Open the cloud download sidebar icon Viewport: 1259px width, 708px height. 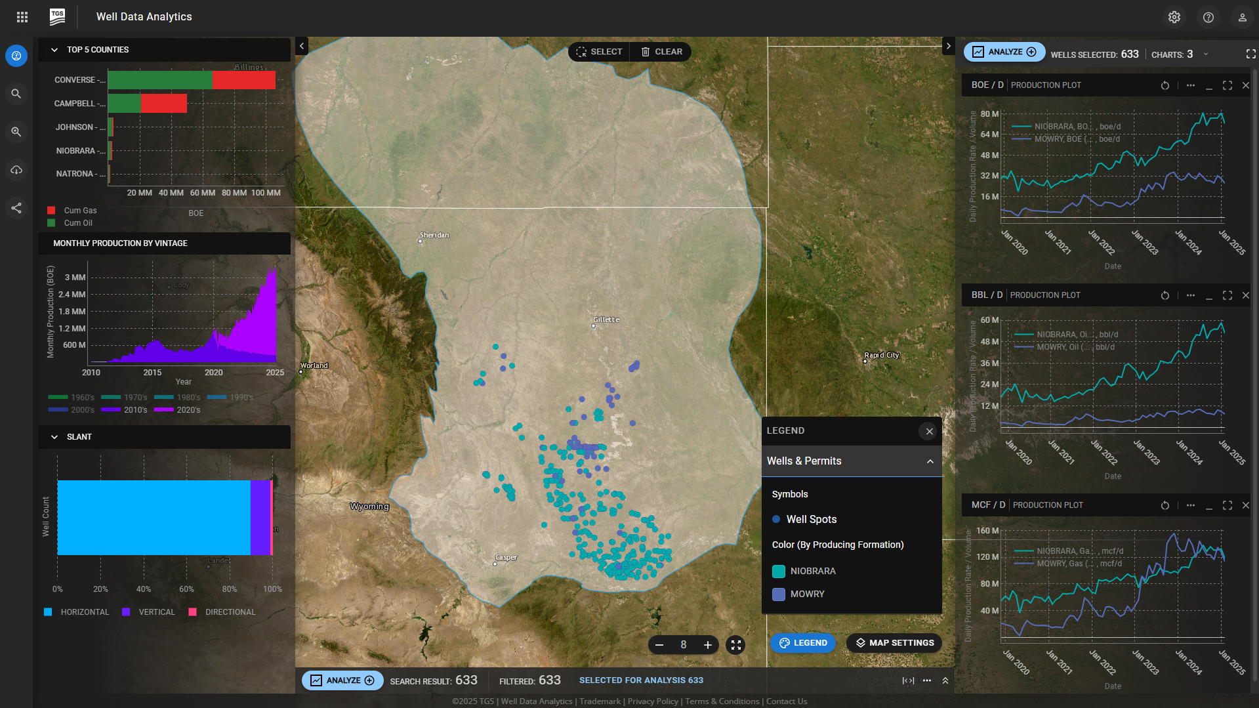(x=16, y=170)
